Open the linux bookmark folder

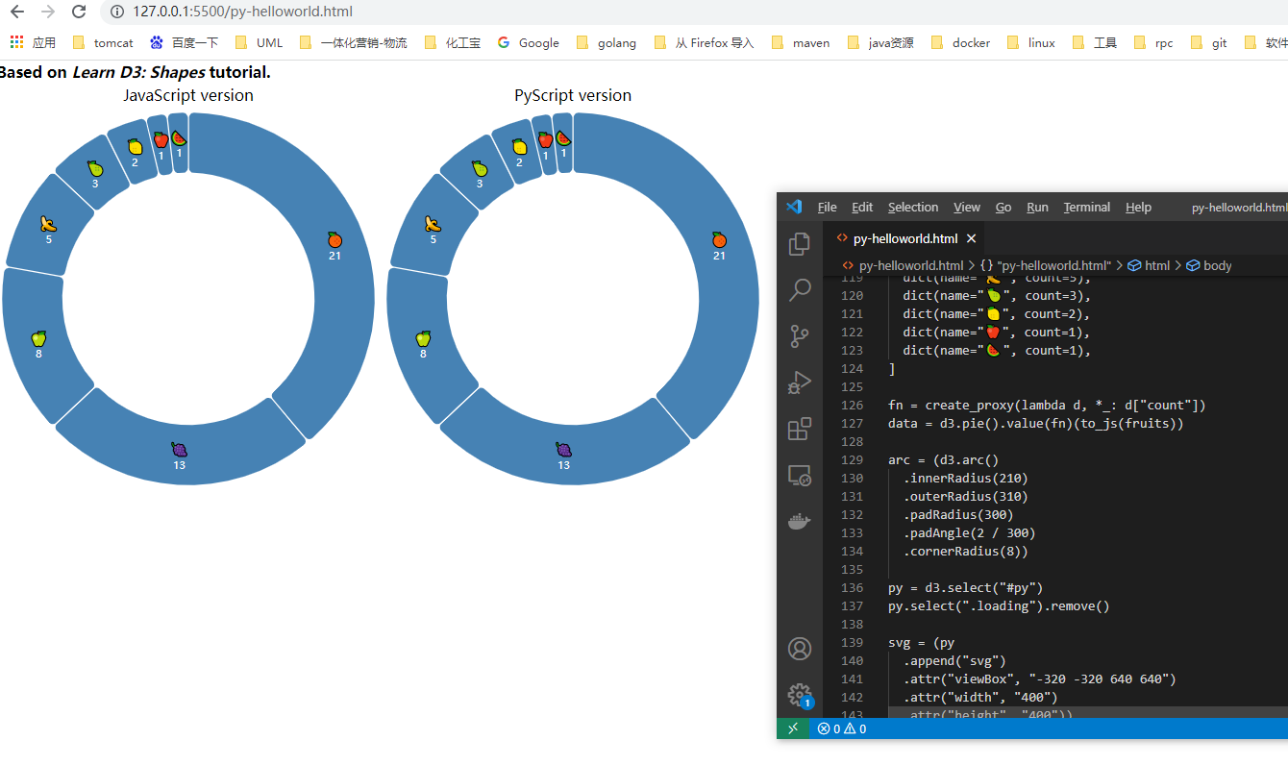(x=1030, y=42)
